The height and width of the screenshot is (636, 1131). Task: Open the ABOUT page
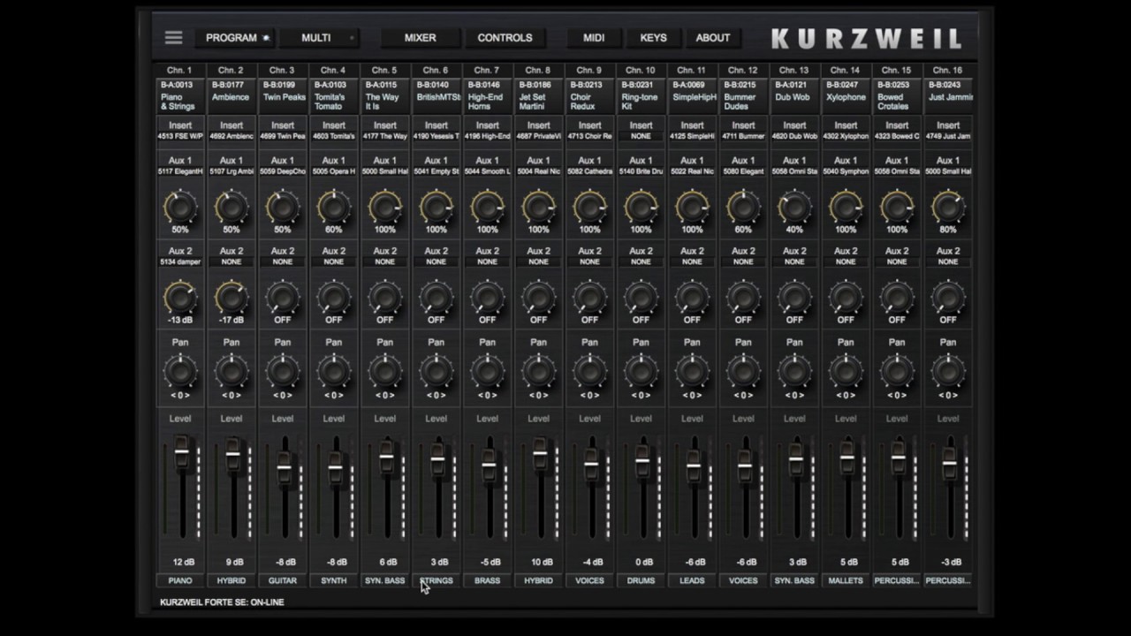click(713, 38)
